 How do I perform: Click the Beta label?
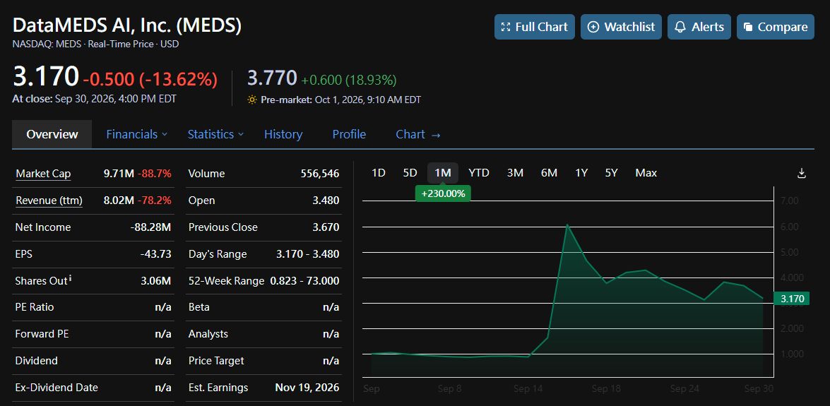tap(199, 307)
